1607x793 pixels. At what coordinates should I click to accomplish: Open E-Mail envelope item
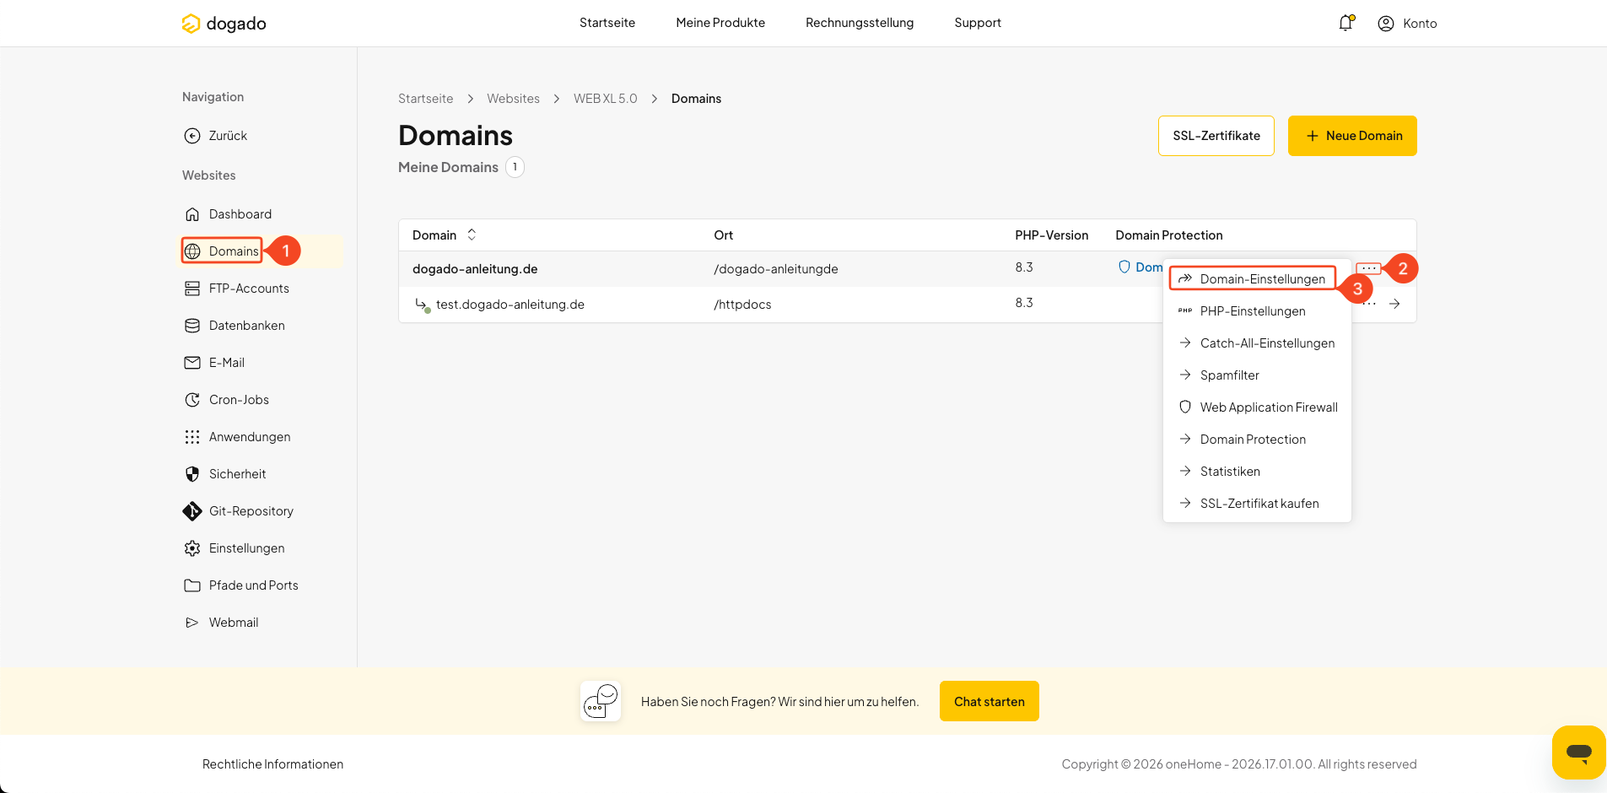214,363
